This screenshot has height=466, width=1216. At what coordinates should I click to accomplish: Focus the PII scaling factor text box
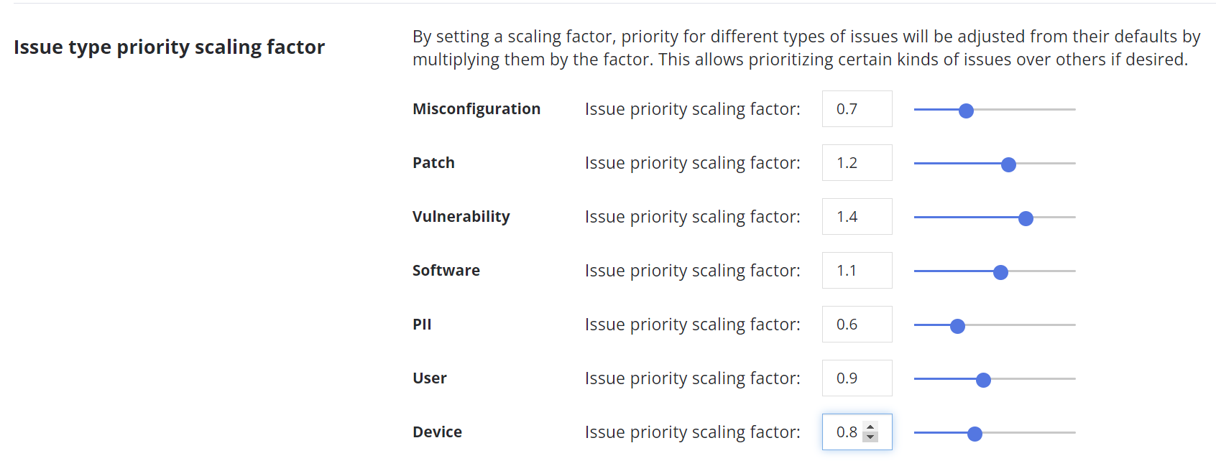click(857, 325)
